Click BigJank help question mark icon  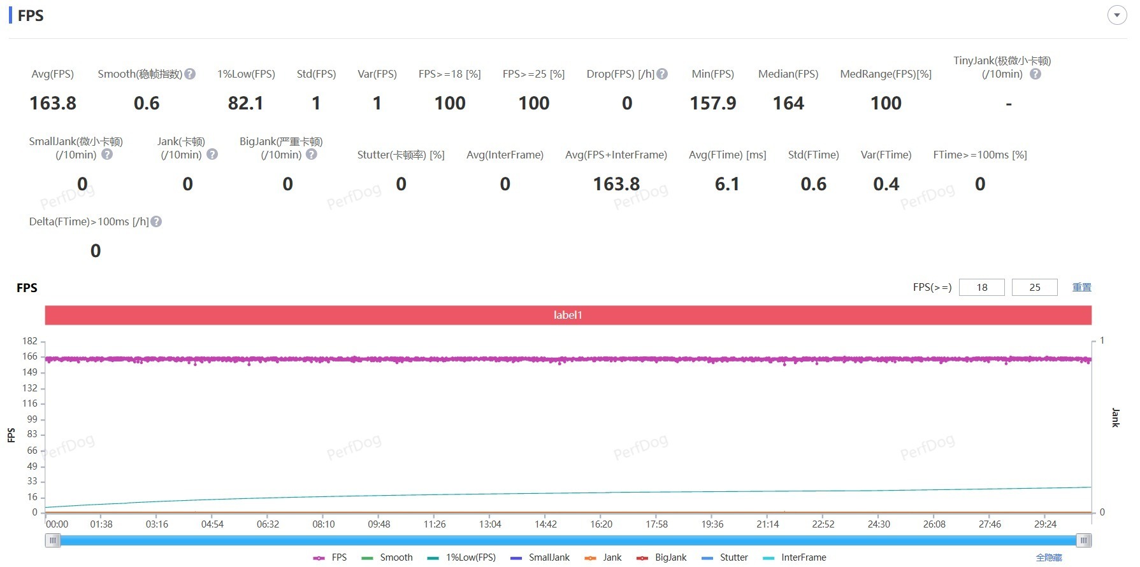point(311,154)
